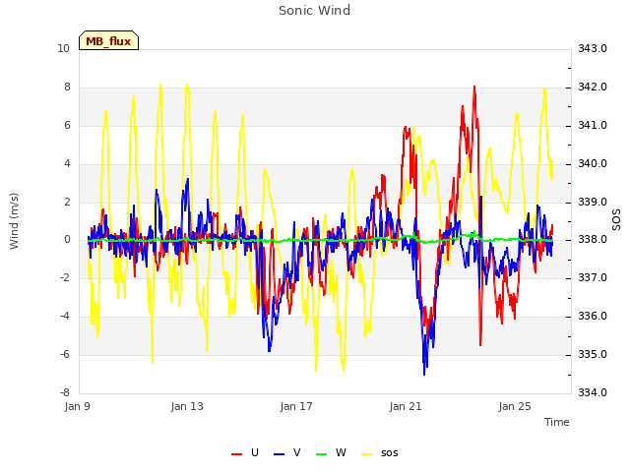Screen dimensions: 630x472
Task: Toggle the U series legend entry
Action: pos(245,452)
